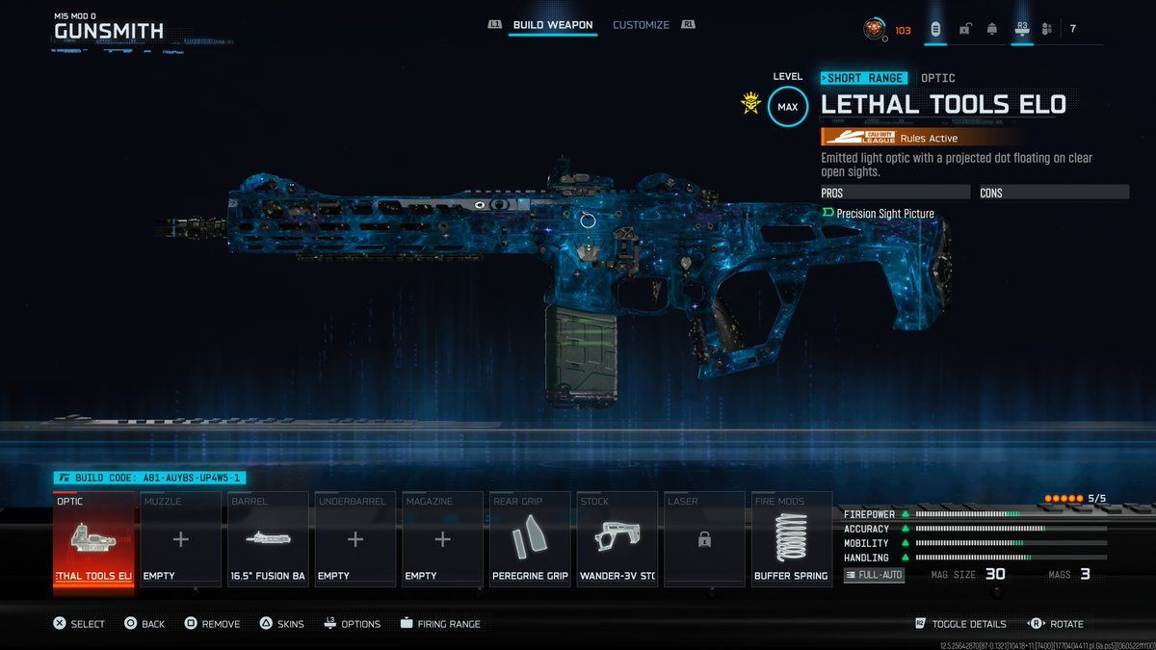
Task: Click the white ring marker on the weapon
Action: 589,221
